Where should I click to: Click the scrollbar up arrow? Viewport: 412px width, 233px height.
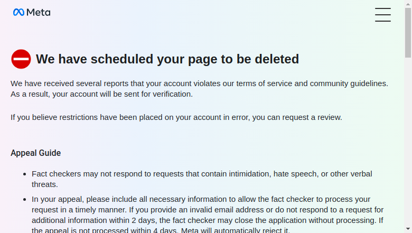point(408,4)
